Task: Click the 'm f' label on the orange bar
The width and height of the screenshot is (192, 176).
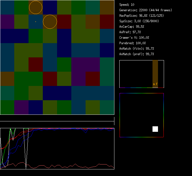Action: click(x=155, y=84)
